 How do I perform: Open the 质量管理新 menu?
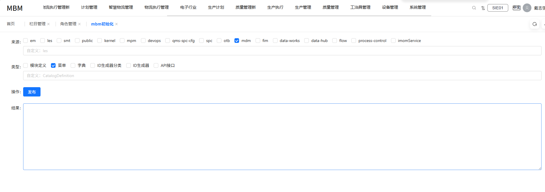click(x=245, y=7)
